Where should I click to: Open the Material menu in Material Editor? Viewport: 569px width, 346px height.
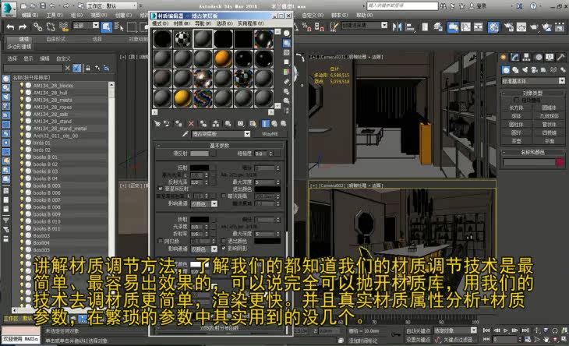[x=182, y=23]
